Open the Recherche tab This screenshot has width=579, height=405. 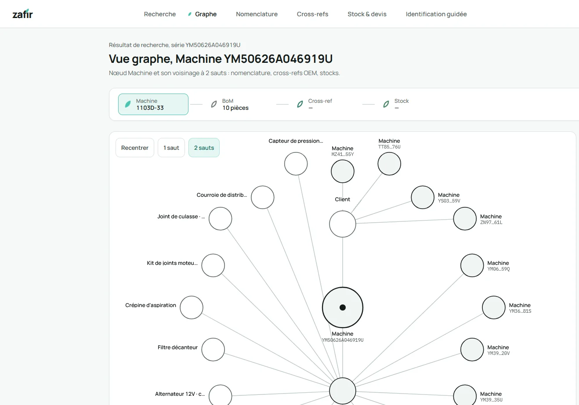(x=160, y=14)
